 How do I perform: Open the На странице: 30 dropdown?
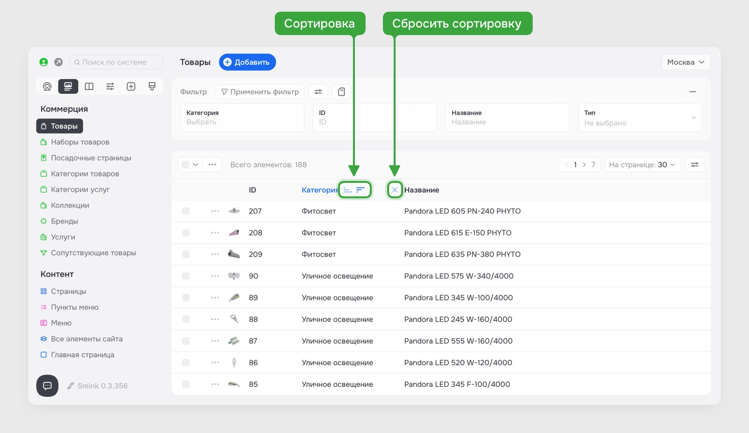tap(642, 165)
